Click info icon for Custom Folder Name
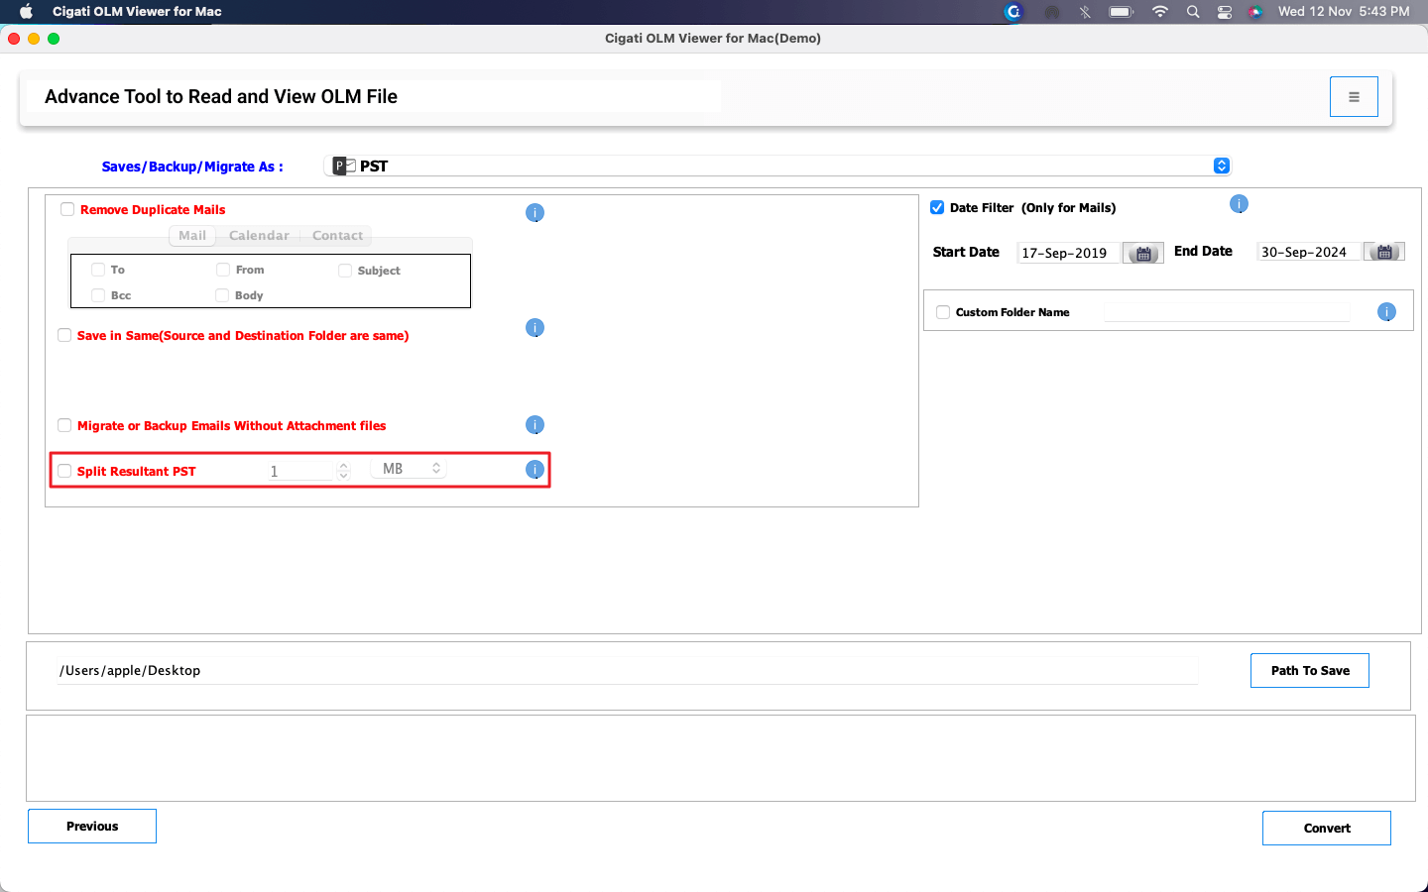The height and width of the screenshot is (892, 1428). pos(1386,312)
